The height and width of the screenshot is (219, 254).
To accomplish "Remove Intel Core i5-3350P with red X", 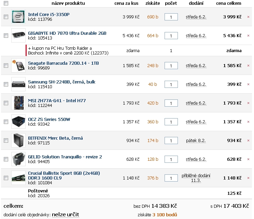I will pyautogui.click(x=248, y=17).
